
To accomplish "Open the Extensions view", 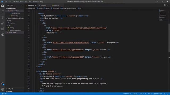I will pyautogui.click(x=3, y=29).
